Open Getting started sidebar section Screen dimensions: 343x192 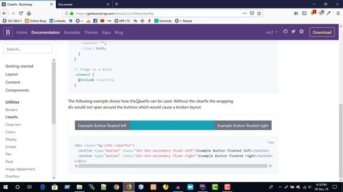click(19, 66)
